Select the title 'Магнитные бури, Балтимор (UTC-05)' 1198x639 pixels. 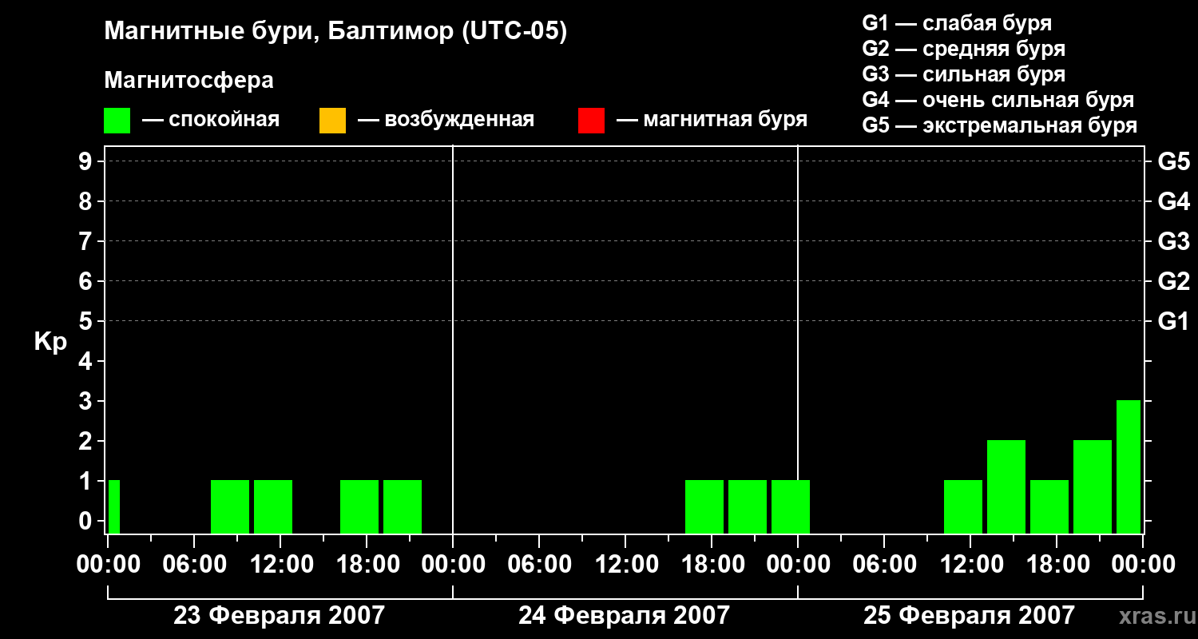(x=335, y=33)
